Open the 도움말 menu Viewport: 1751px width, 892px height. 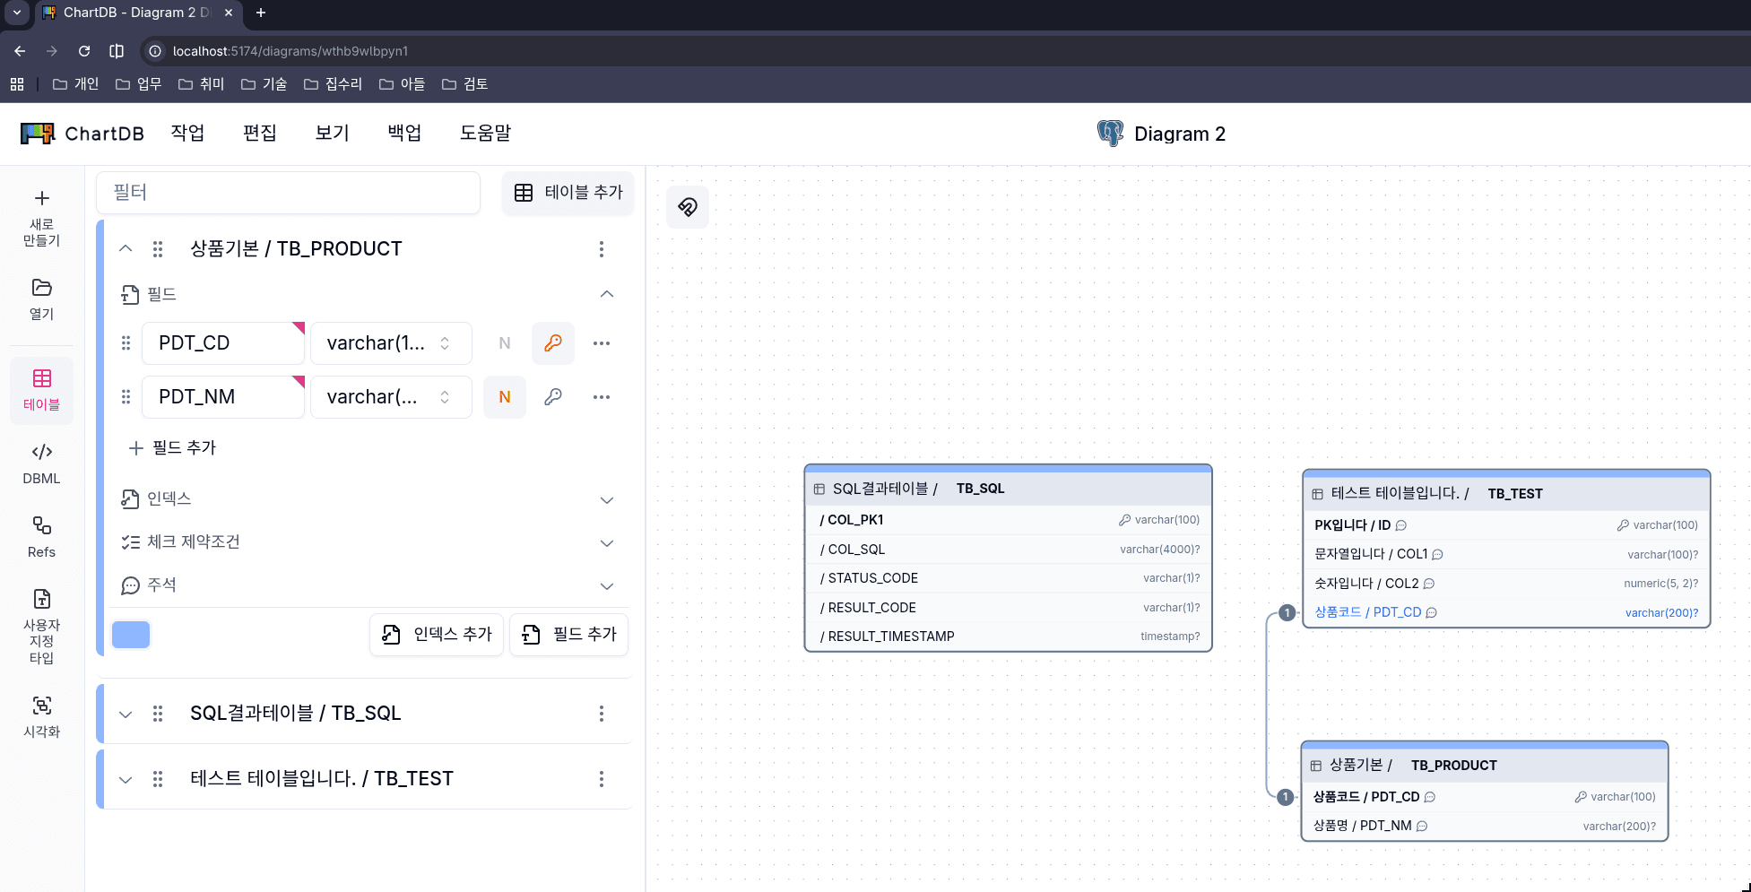[x=485, y=134]
